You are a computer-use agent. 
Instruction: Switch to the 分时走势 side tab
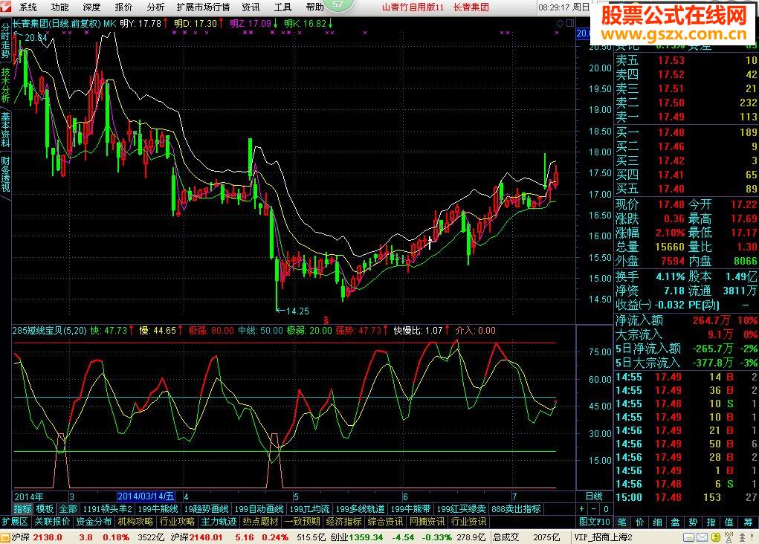5,41
